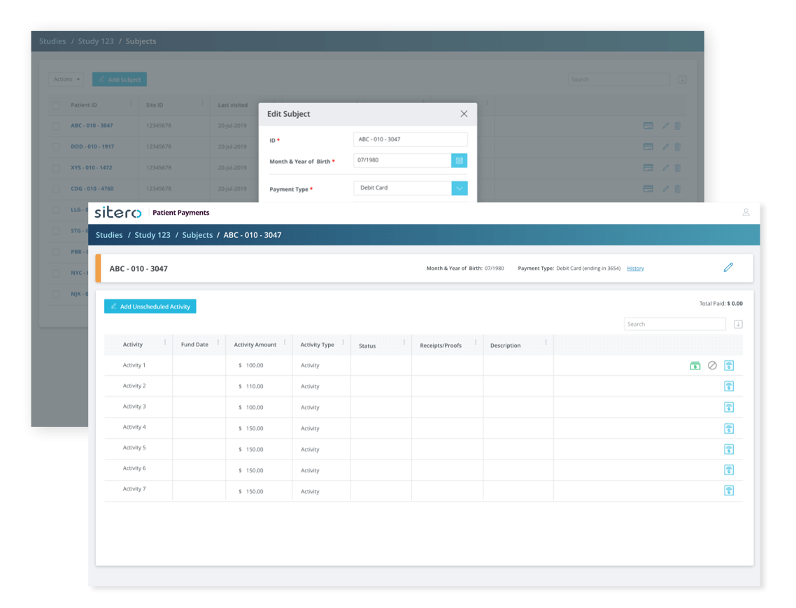Tick the checkbox for patient DDD - 010 - 1917
The width and height of the screenshot is (796, 608).
56,147
